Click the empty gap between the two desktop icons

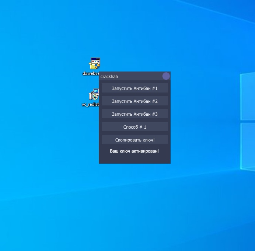click(91, 82)
